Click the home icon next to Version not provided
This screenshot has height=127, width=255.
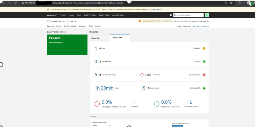[x=208, y=21]
